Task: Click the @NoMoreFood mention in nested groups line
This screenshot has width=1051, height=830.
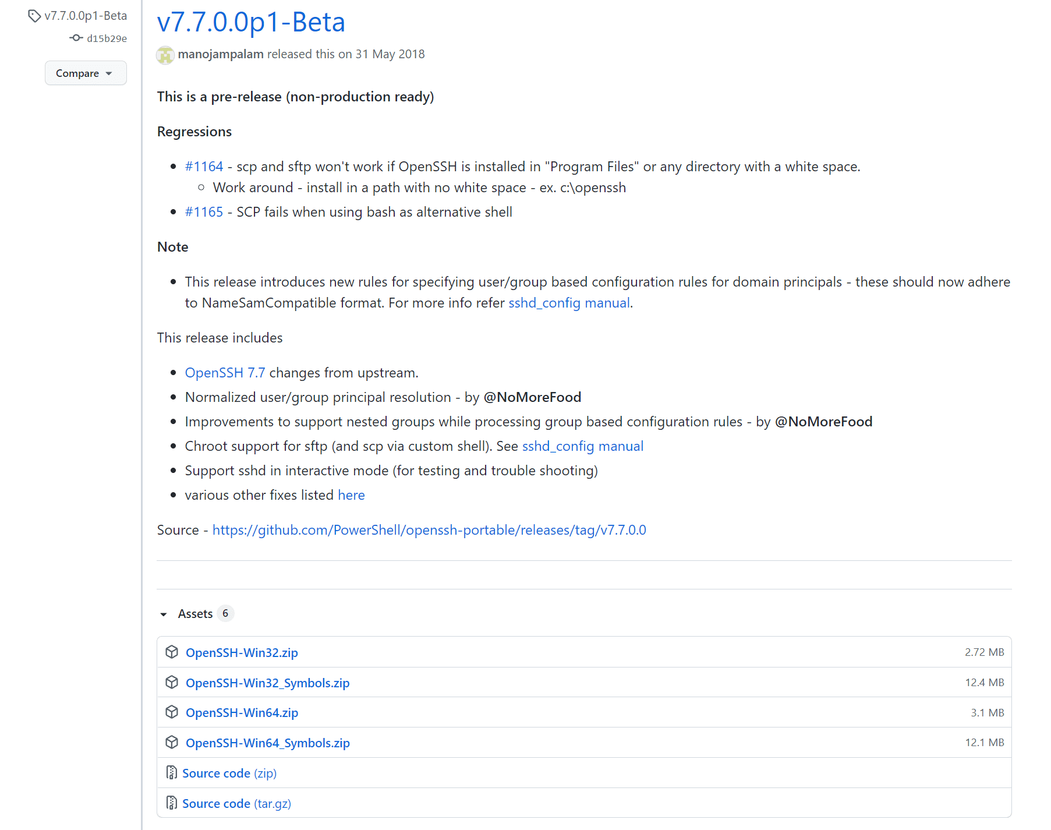Action: (x=823, y=422)
